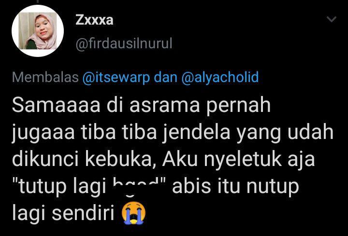Click the loudly crying face emoji
The image size is (348, 236).
(134, 213)
